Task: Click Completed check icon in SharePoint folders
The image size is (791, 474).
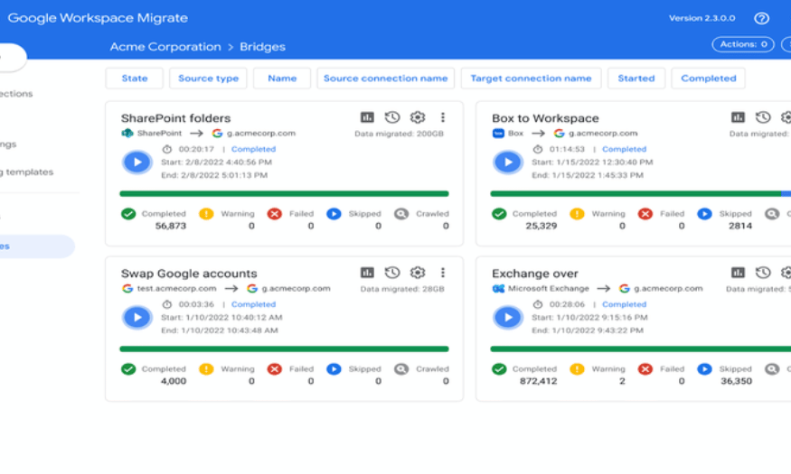Action: point(128,214)
